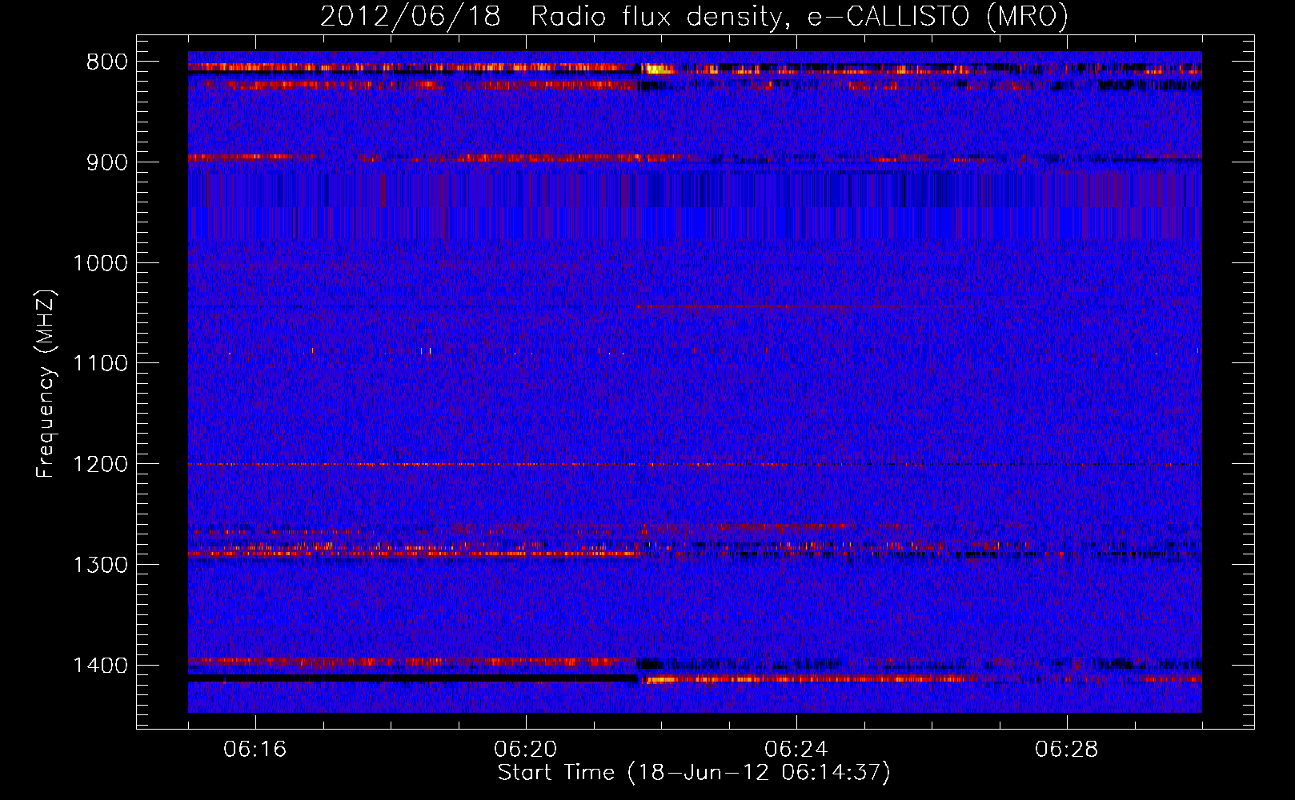Viewport: 1295px width, 800px height.
Task: Click the 'Frequency (MHZ)' axis label
Action: 46,384
